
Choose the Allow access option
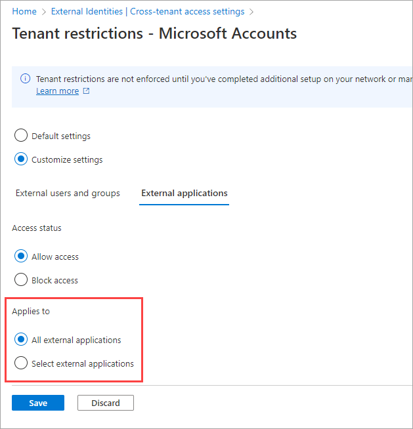pos(21,256)
